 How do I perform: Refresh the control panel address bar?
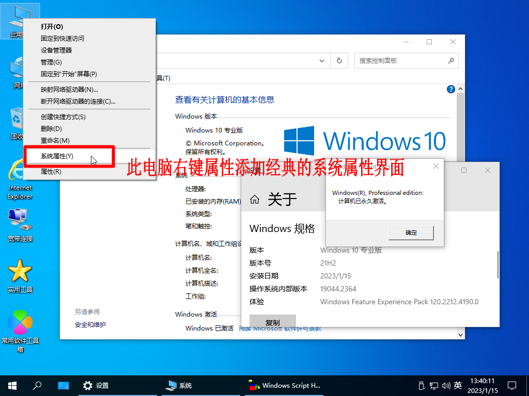pos(339,61)
